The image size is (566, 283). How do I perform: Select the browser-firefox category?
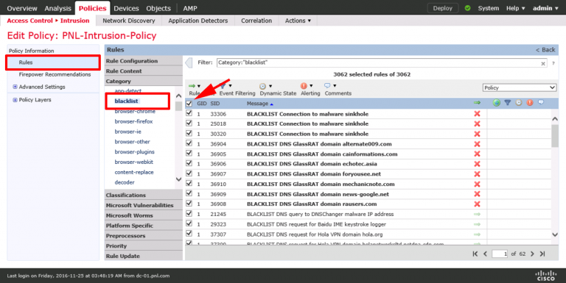133,121
